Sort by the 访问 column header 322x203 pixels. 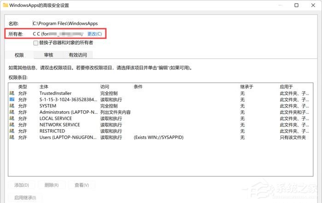[x=105, y=87]
